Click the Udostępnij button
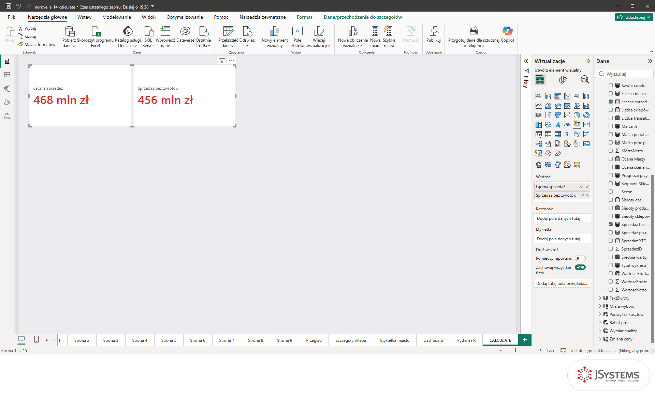 (x=634, y=17)
